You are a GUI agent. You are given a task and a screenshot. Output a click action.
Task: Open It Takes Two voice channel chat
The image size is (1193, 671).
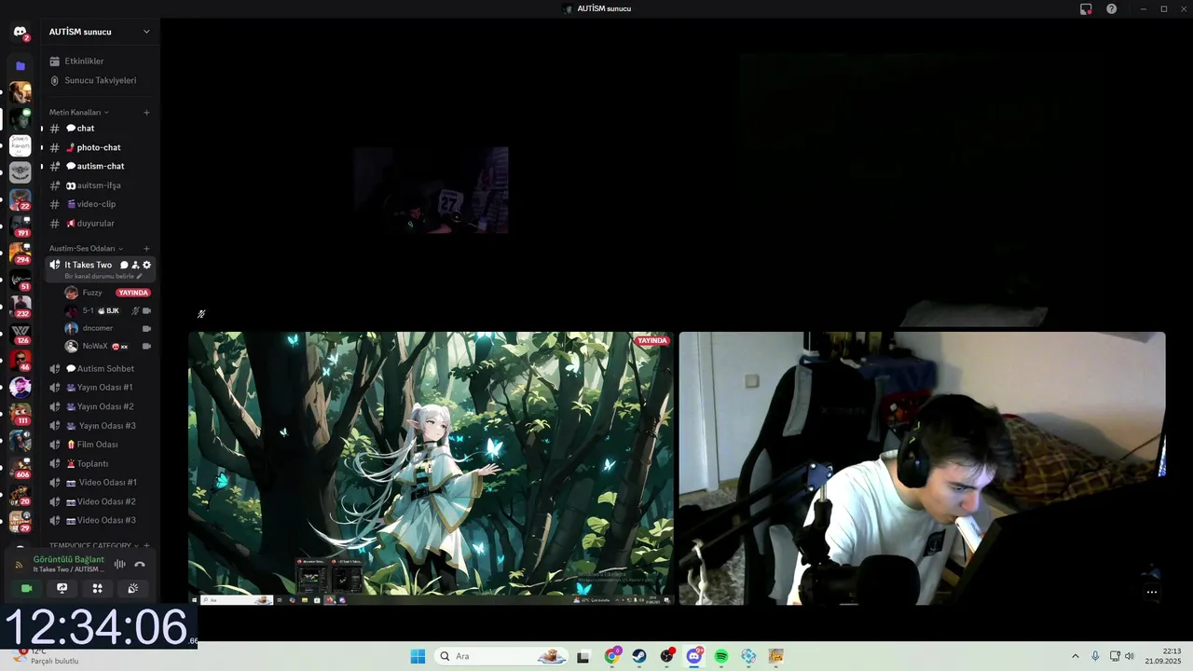pos(124,265)
